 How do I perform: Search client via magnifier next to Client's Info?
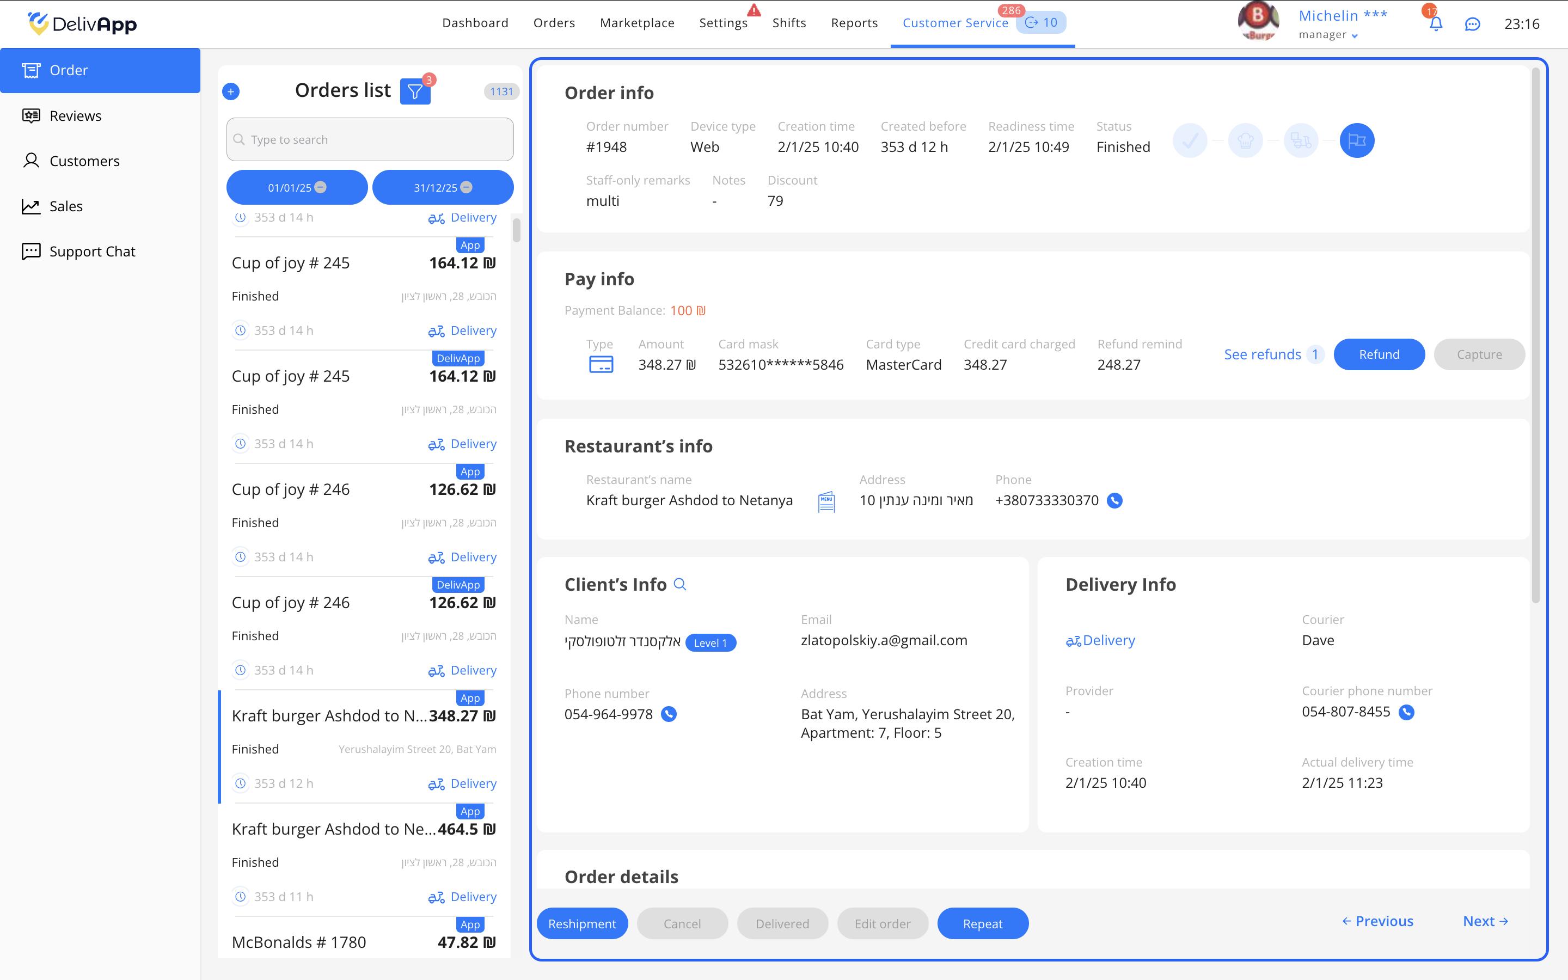coord(679,584)
